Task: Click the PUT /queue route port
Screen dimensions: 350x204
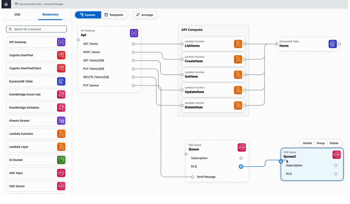Action: coord(133,86)
